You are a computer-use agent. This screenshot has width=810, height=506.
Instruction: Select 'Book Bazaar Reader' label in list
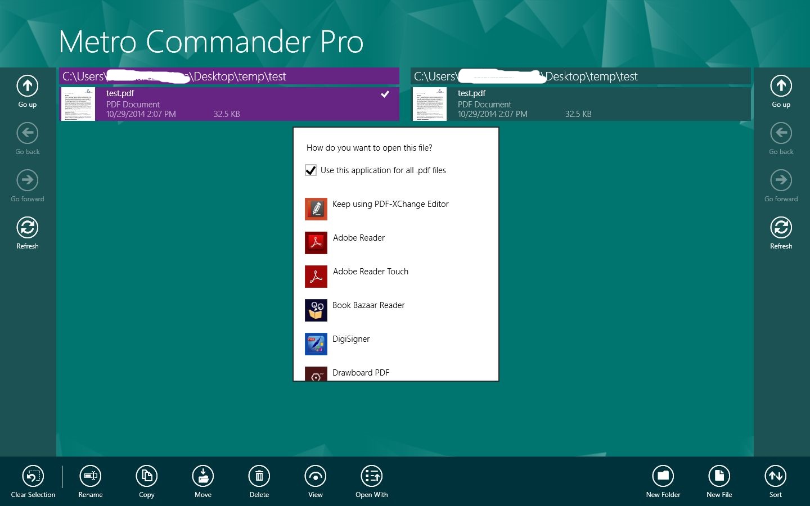pos(368,305)
